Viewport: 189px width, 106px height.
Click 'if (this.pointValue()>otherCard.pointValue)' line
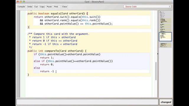pos(67,54)
